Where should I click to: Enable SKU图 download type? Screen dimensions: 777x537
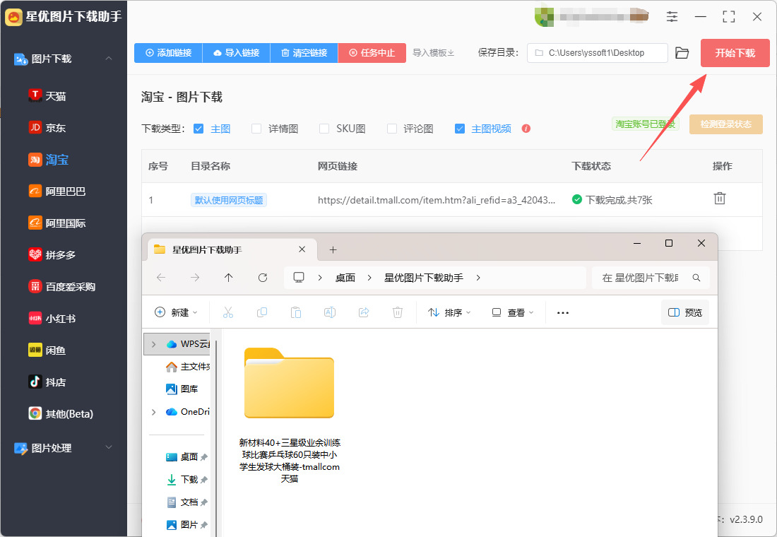click(324, 129)
